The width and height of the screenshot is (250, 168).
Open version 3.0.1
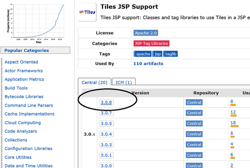coord(106,155)
